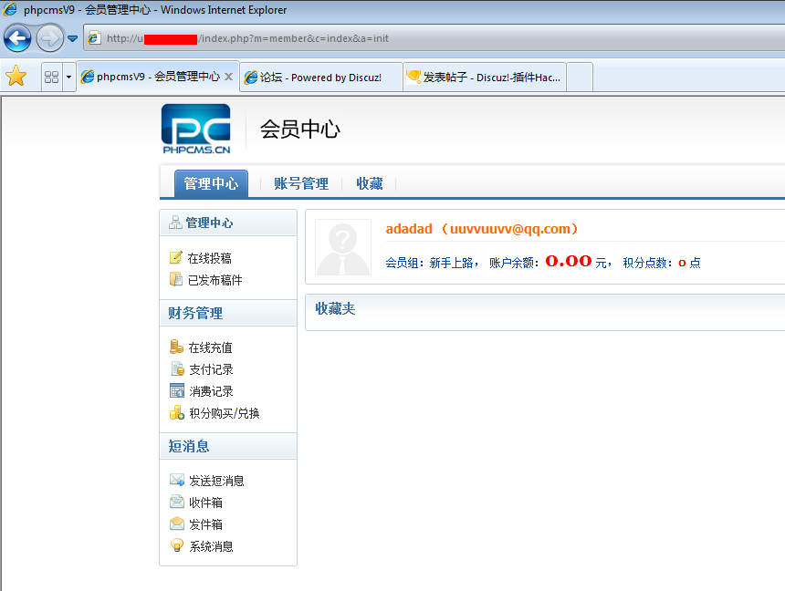Click the 新手上路 member group text

[451, 263]
